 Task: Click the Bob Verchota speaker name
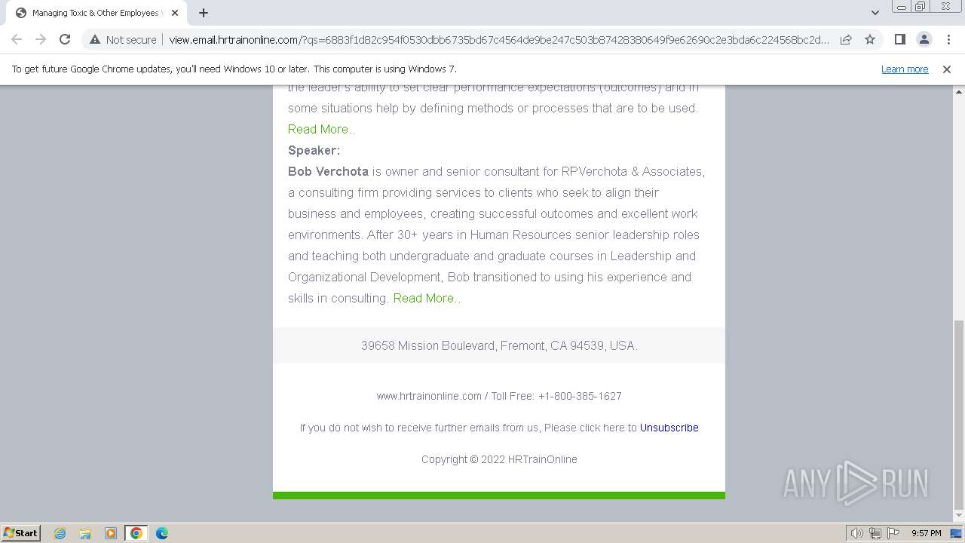(328, 171)
